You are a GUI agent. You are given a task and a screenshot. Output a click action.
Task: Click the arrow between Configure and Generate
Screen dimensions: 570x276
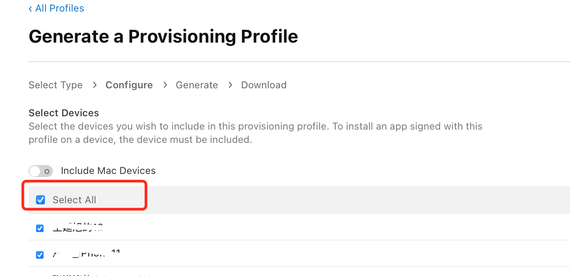pos(165,85)
